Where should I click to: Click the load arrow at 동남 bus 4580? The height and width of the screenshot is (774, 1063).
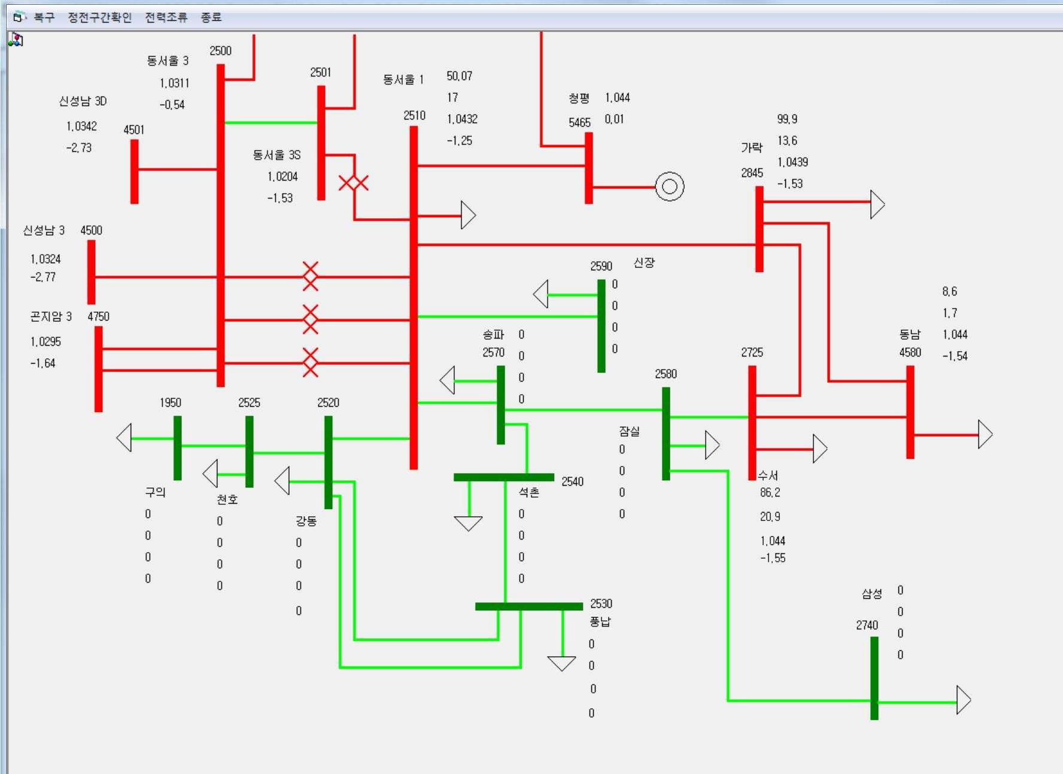(x=985, y=434)
